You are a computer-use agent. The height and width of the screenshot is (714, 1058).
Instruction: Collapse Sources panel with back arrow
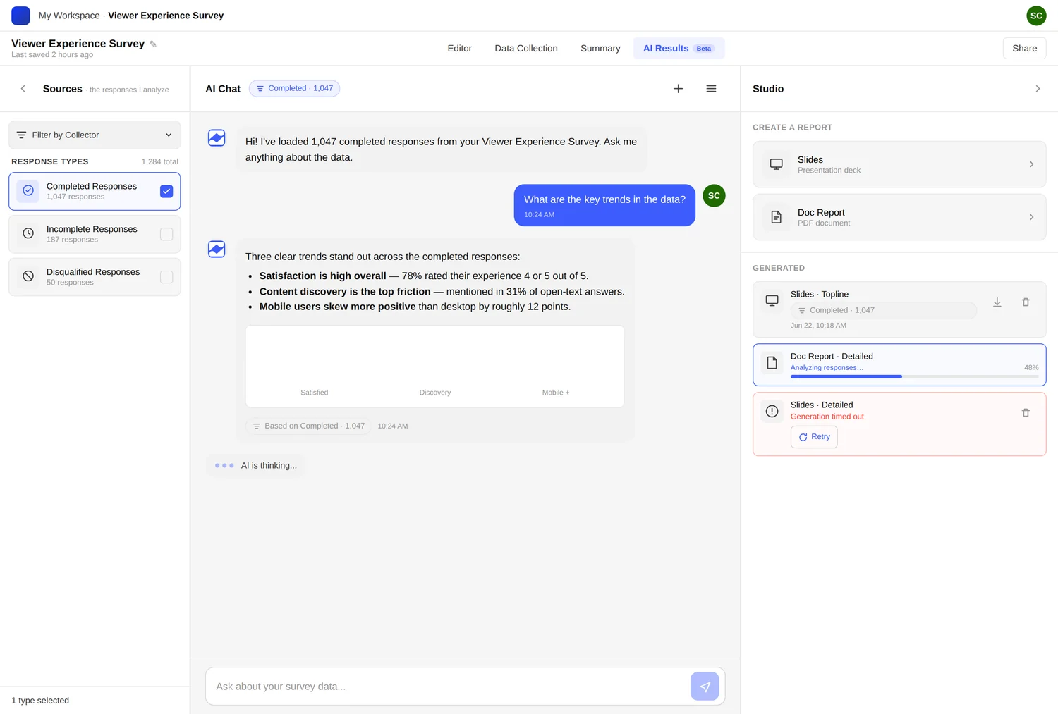pyautogui.click(x=23, y=89)
